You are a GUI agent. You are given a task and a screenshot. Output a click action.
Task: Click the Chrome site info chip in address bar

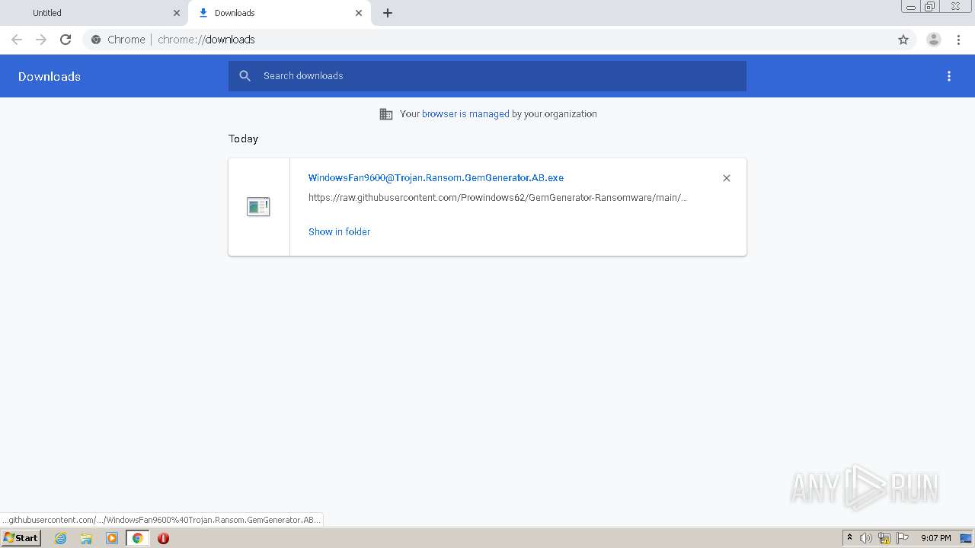click(x=118, y=40)
